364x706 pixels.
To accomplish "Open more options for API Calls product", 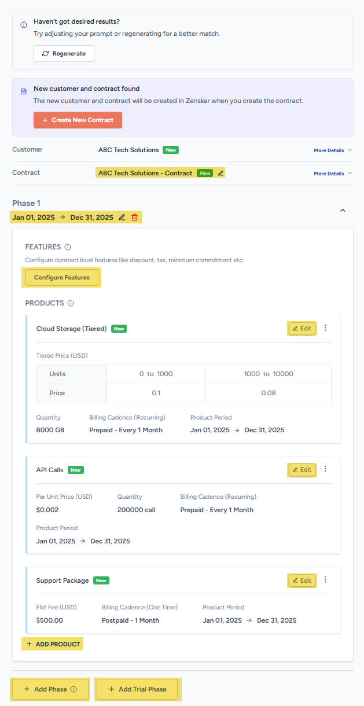I will (325, 469).
